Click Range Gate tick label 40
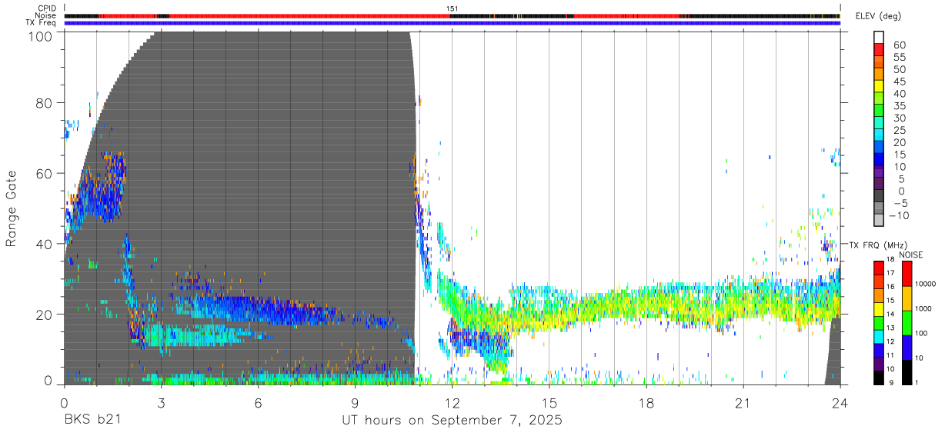Viewport: 945px width, 436px height. click(44, 244)
